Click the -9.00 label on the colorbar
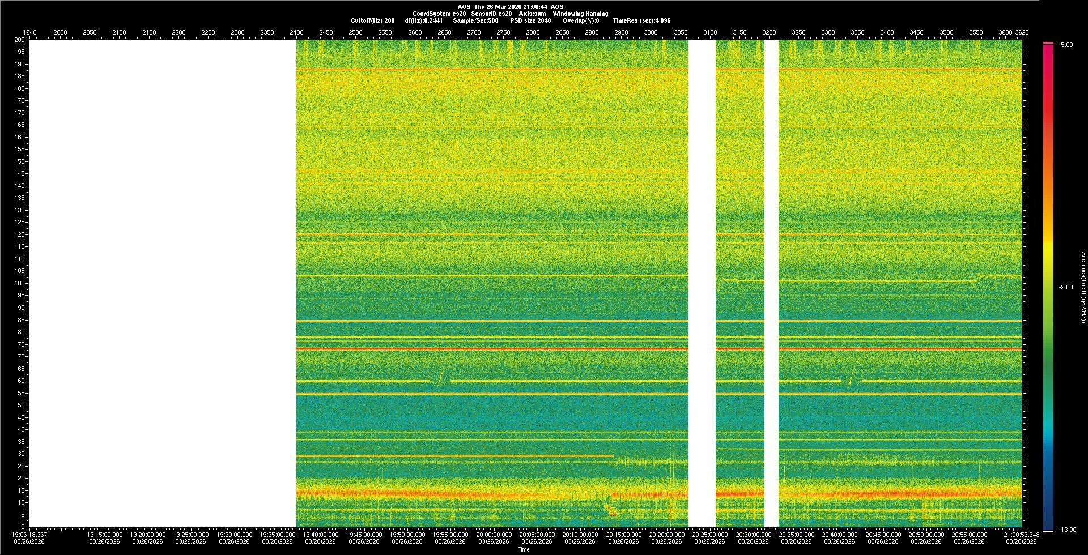Image resolution: width=1088 pixels, height=555 pixels. (1065, 287)
